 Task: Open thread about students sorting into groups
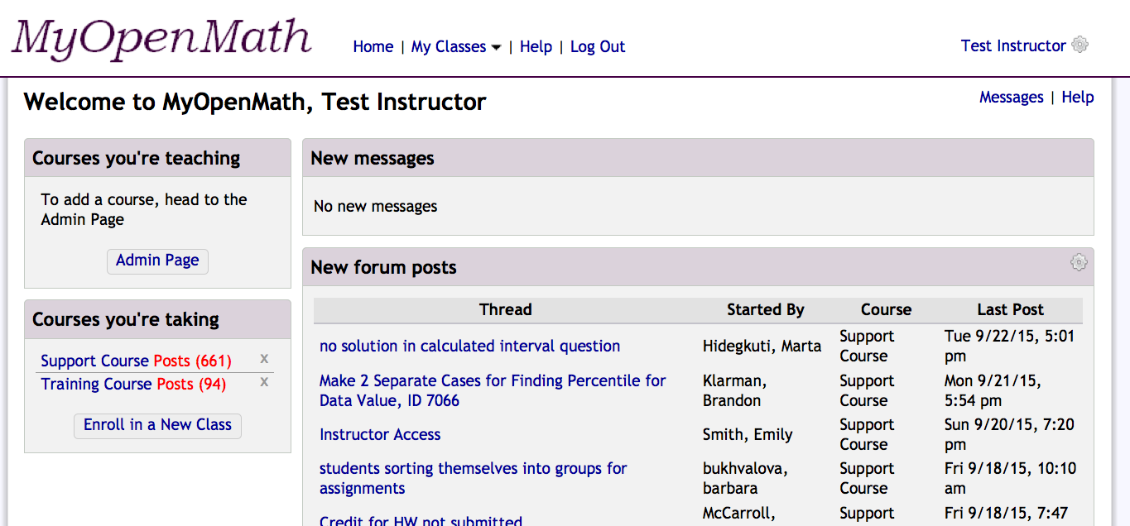point(474,478)
